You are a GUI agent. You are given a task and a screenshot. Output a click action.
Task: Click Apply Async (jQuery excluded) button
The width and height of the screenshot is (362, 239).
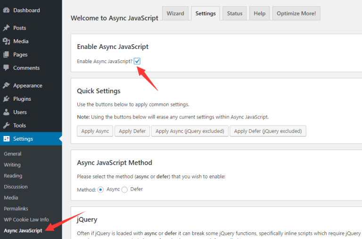pos(190,131)
